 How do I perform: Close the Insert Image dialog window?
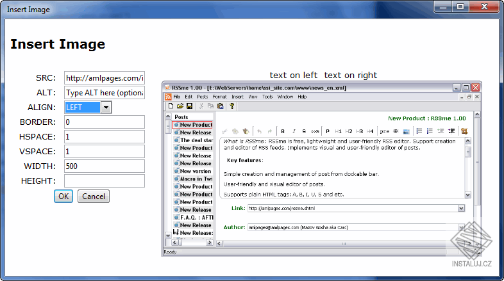point(485,6)
